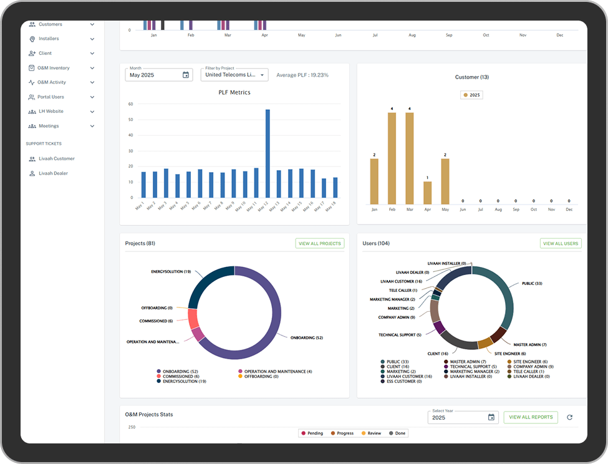Toggle the Pending series legend item

312,433
